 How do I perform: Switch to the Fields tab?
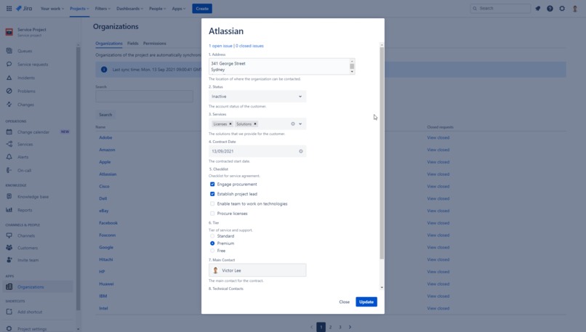click(x=132, y=44)
